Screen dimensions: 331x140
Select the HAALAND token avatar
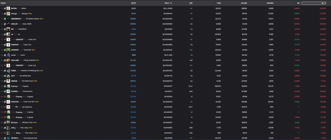tap(8, 60)
